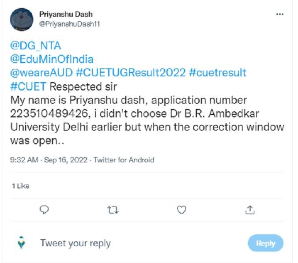Open Priyanshu Dash's profile avatar

[x=22, y=19]
